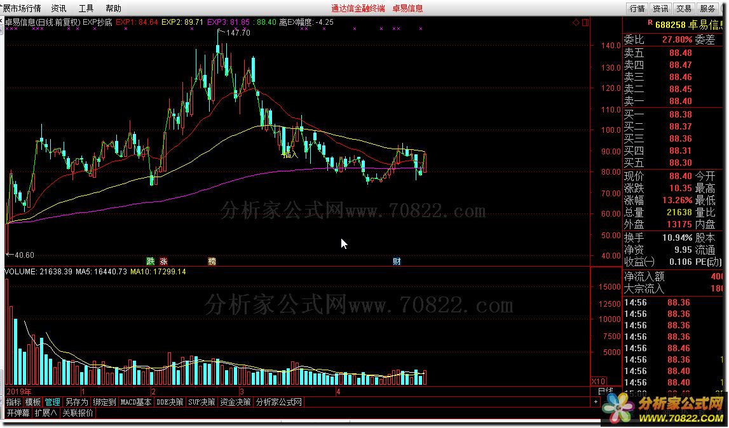Click the 大宗流入 row
This screenshot has width=729, height=428.
[673, 288]
